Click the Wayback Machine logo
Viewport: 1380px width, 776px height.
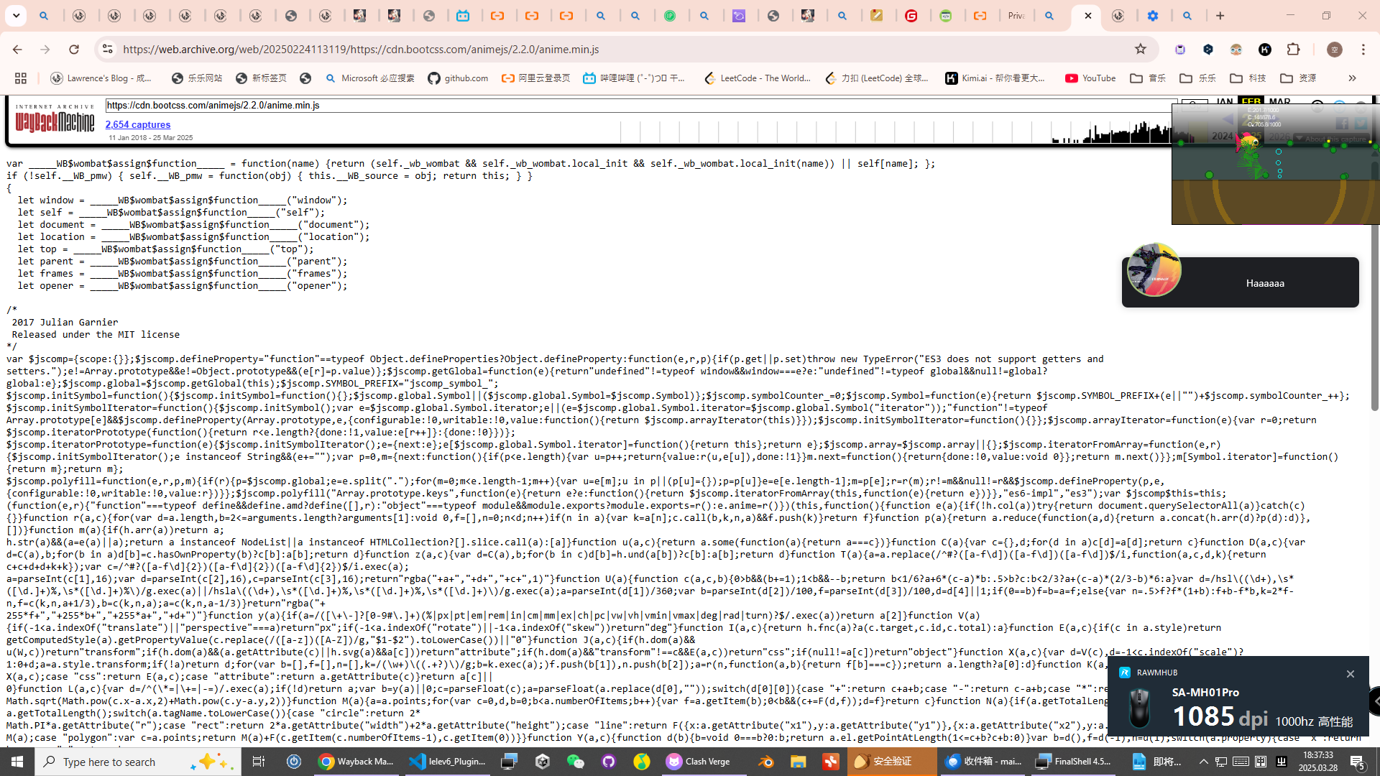click(55, 120)
